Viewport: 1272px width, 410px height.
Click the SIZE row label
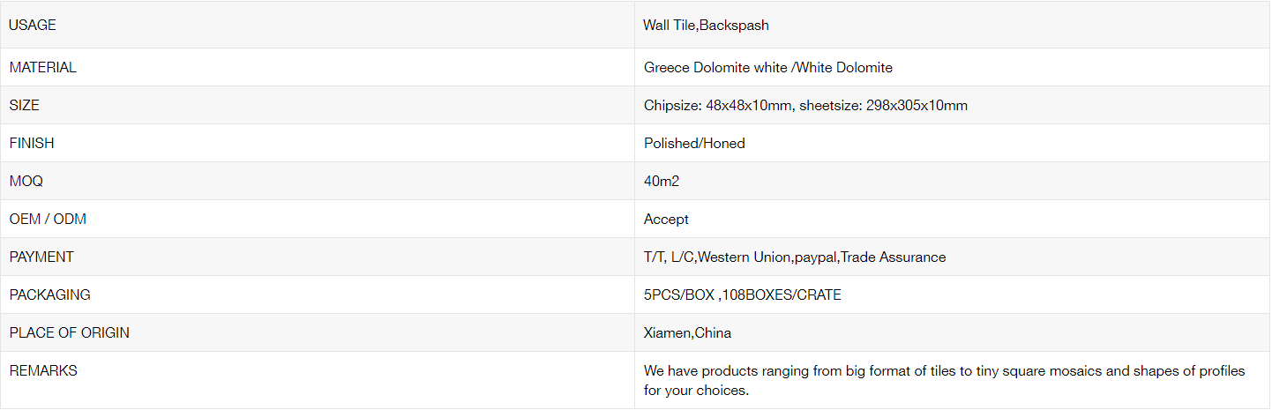pos(25,105)
